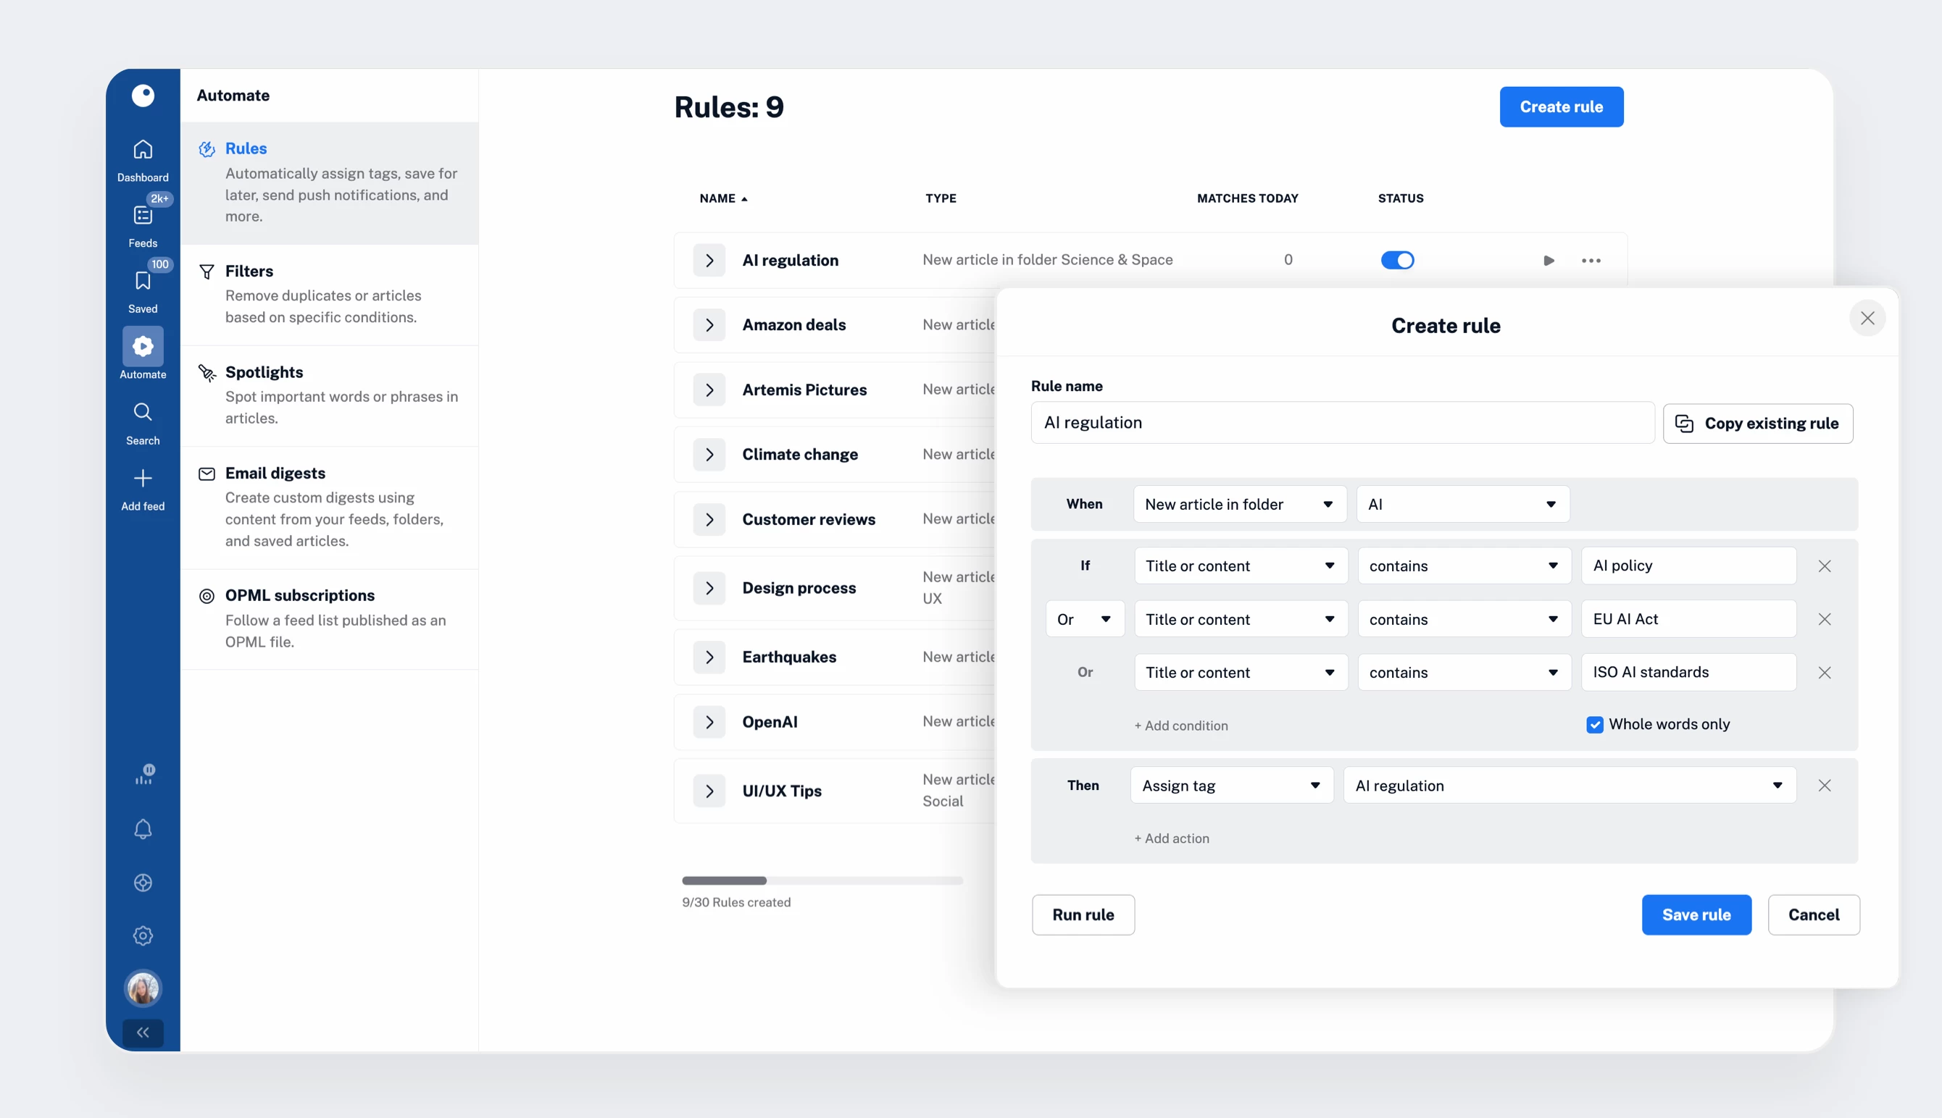This screenshot has width=1942, height=1118.
Task: Click the Rule name input field
Action: click(x=1341, y=423)
